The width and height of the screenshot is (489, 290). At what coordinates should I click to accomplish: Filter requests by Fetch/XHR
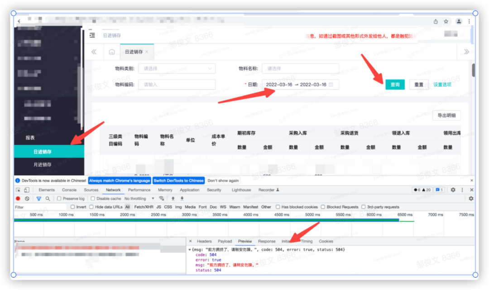click(x=144, y=207)
